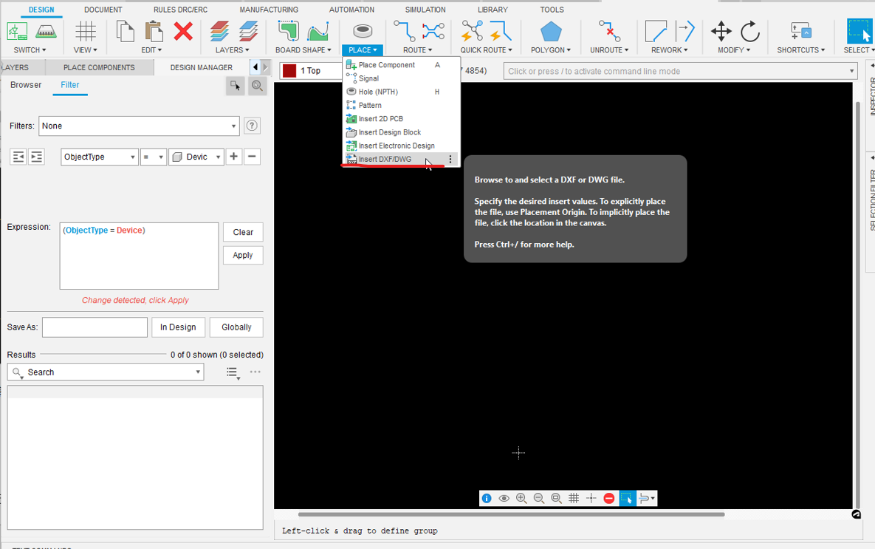Click the Switch to Schematic icon

point(17,31)
